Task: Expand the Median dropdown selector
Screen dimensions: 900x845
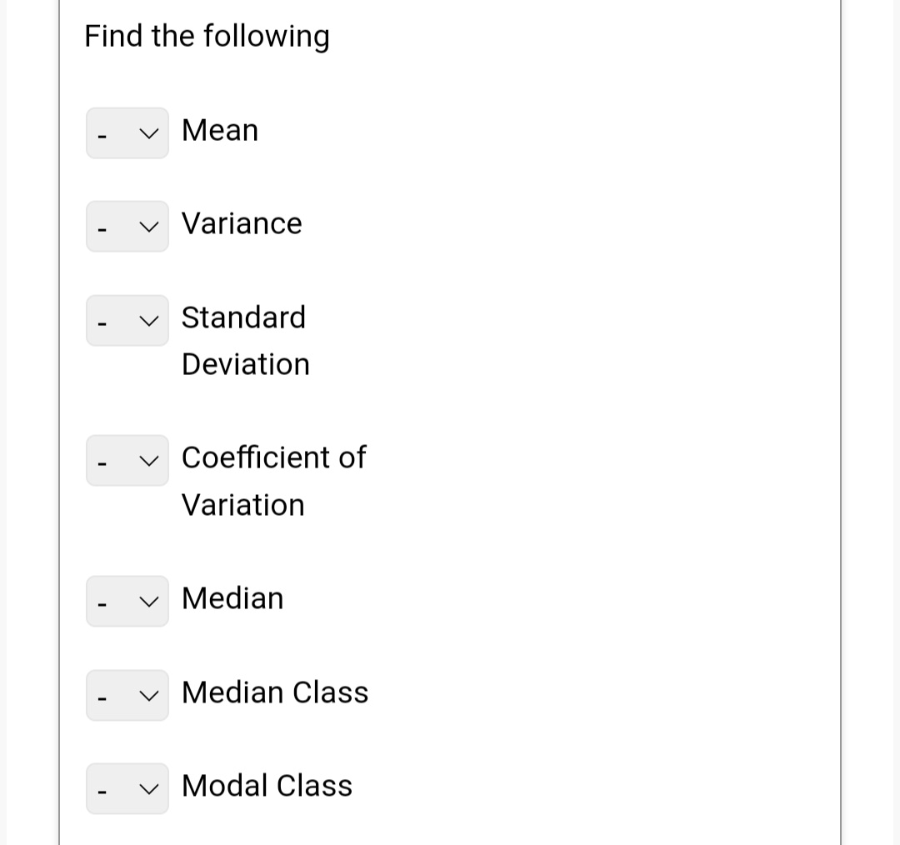Action: tap(127, 601)
